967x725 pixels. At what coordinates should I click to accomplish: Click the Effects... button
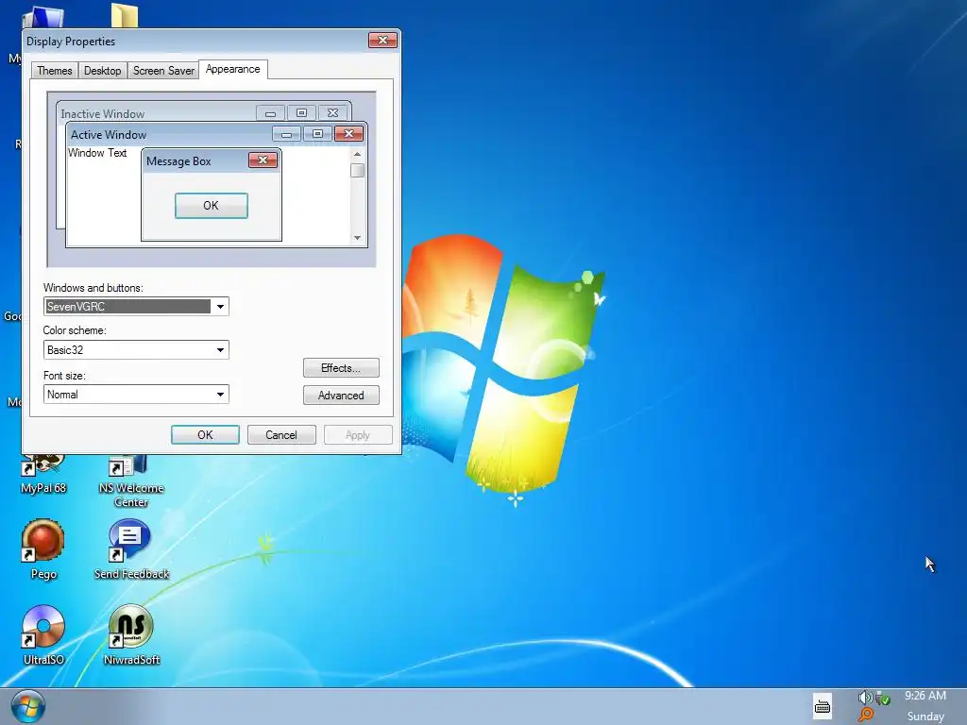click(341, 368)
